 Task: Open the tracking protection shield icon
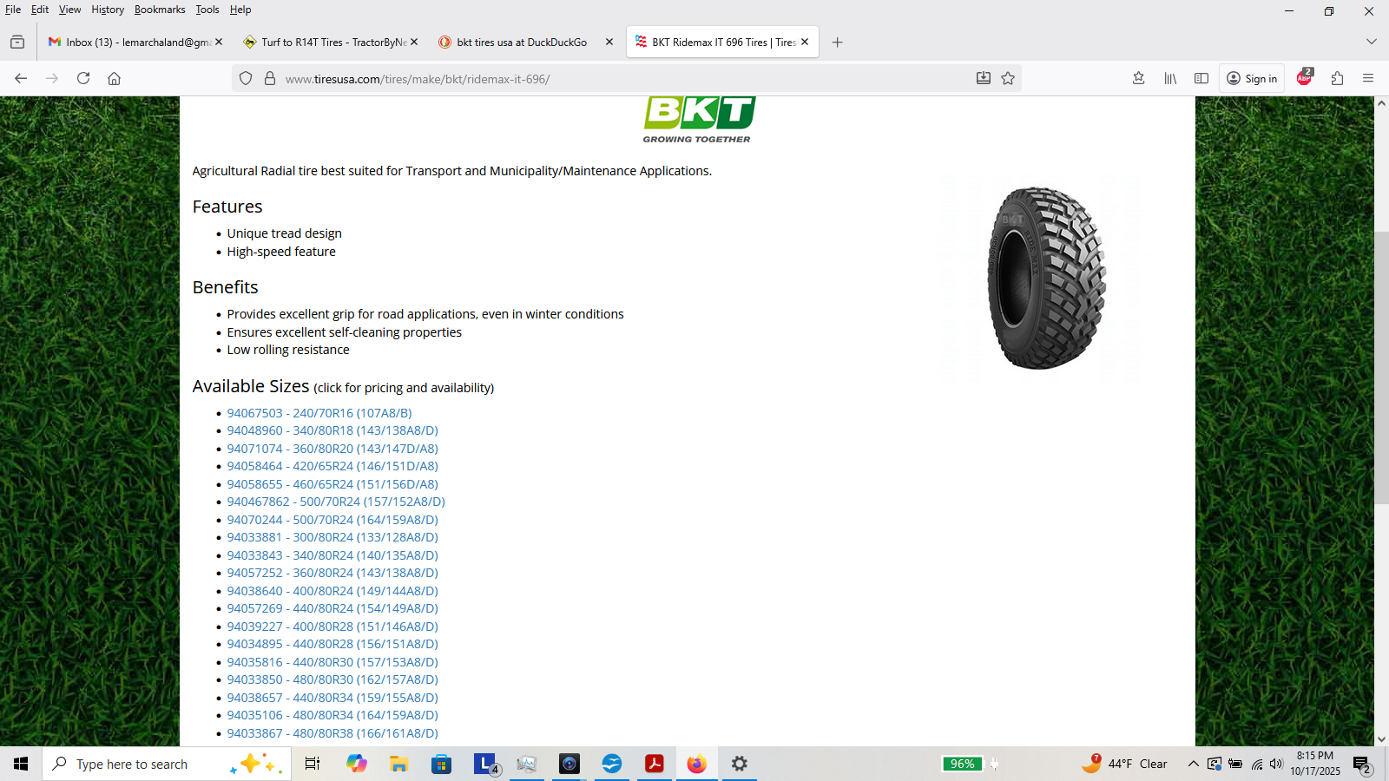pyautogui.click(x=246, y=78)
